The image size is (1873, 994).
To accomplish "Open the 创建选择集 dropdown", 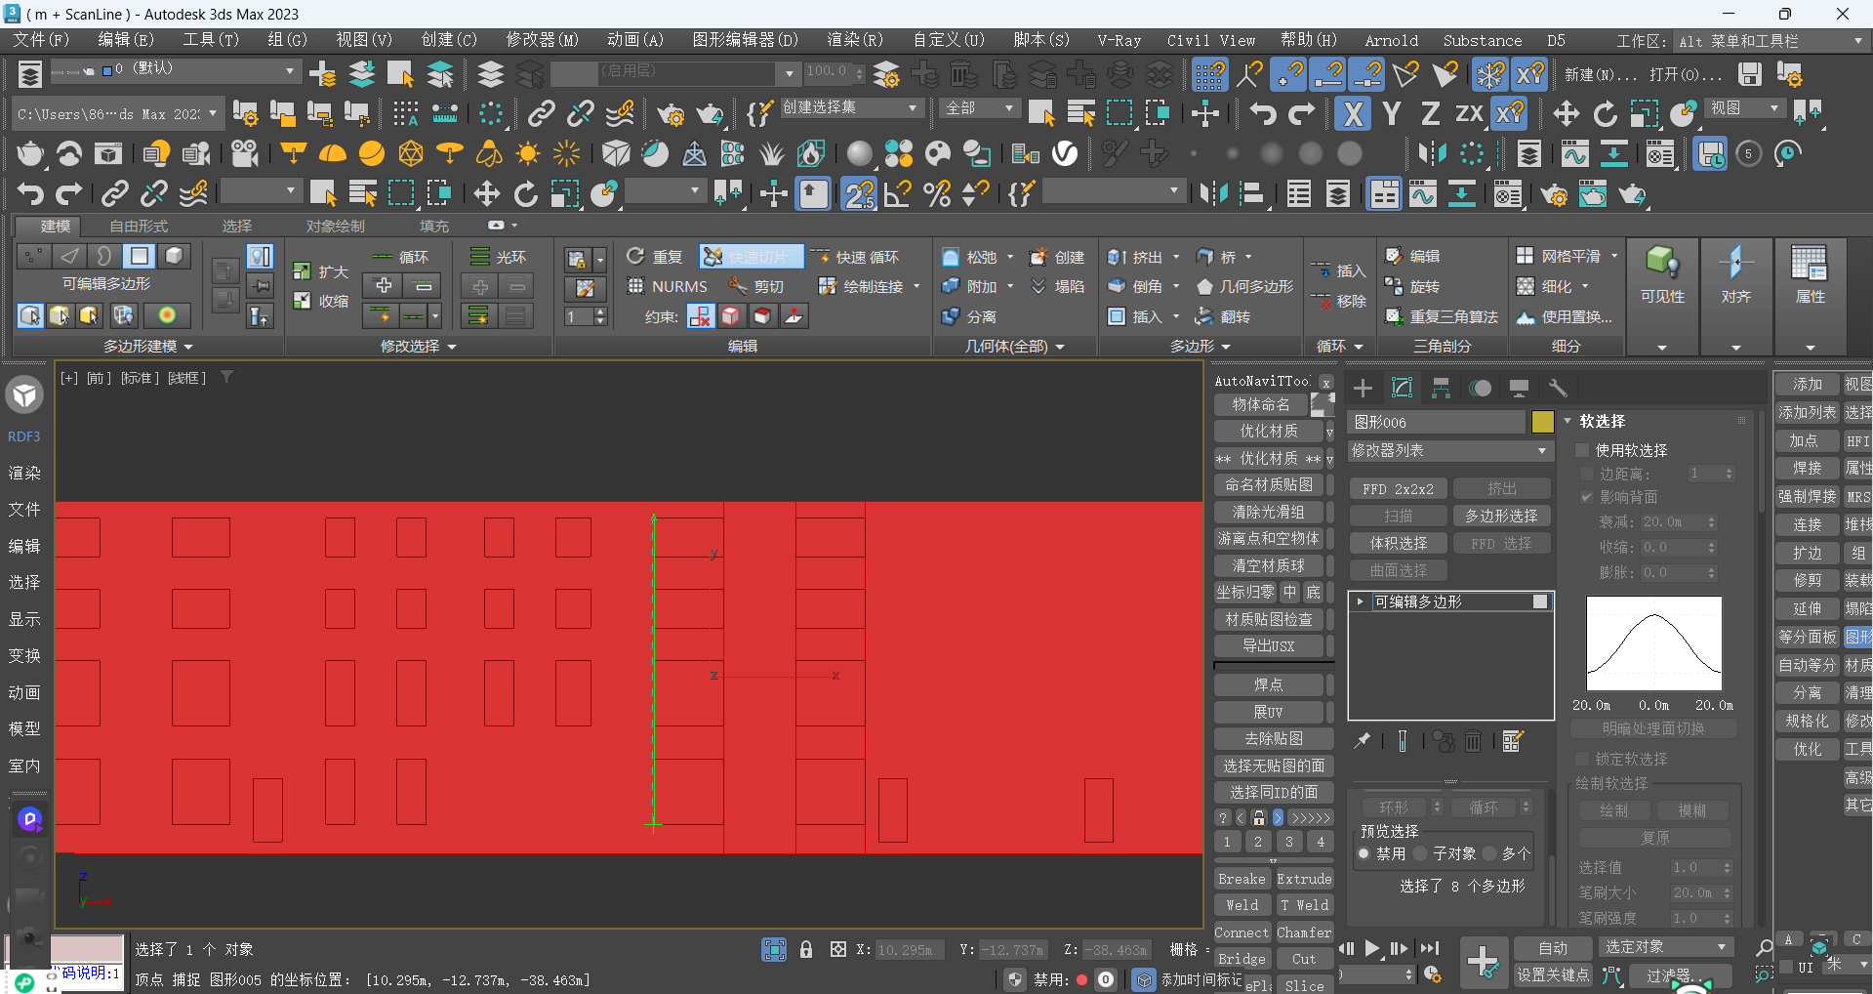I will tap(850, 107).
